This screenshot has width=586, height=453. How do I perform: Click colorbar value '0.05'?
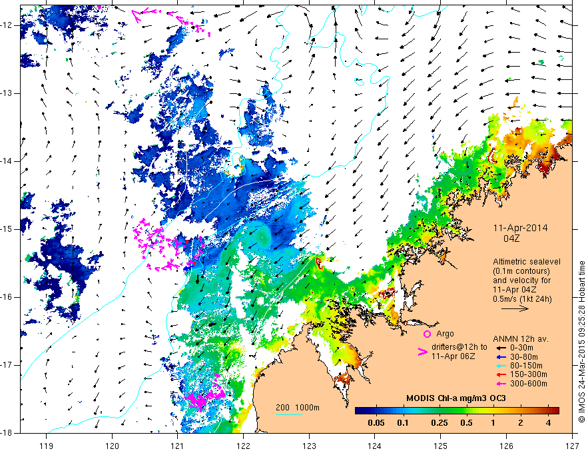click(376, 423)
